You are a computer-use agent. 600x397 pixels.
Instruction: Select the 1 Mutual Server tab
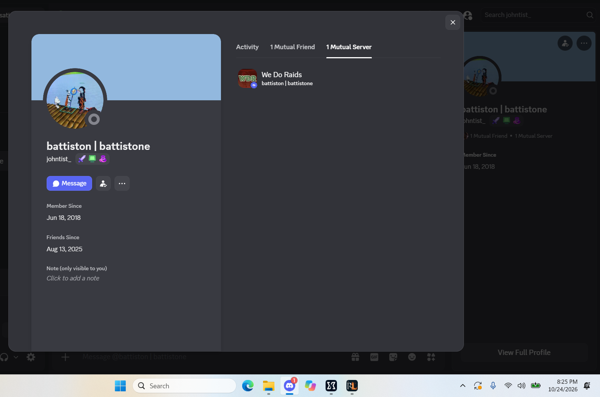pyautogui.click(x=349, y=47)
